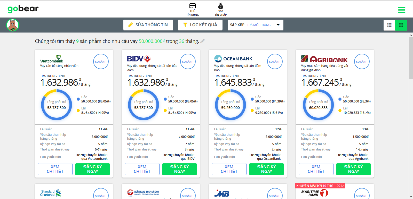Open the Vay tín chấp loan section
The width and height of the screenshot is (413, 199).
(x=221, y=10)
